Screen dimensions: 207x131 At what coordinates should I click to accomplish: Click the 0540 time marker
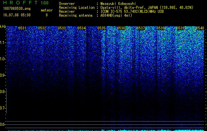[200, 28]
